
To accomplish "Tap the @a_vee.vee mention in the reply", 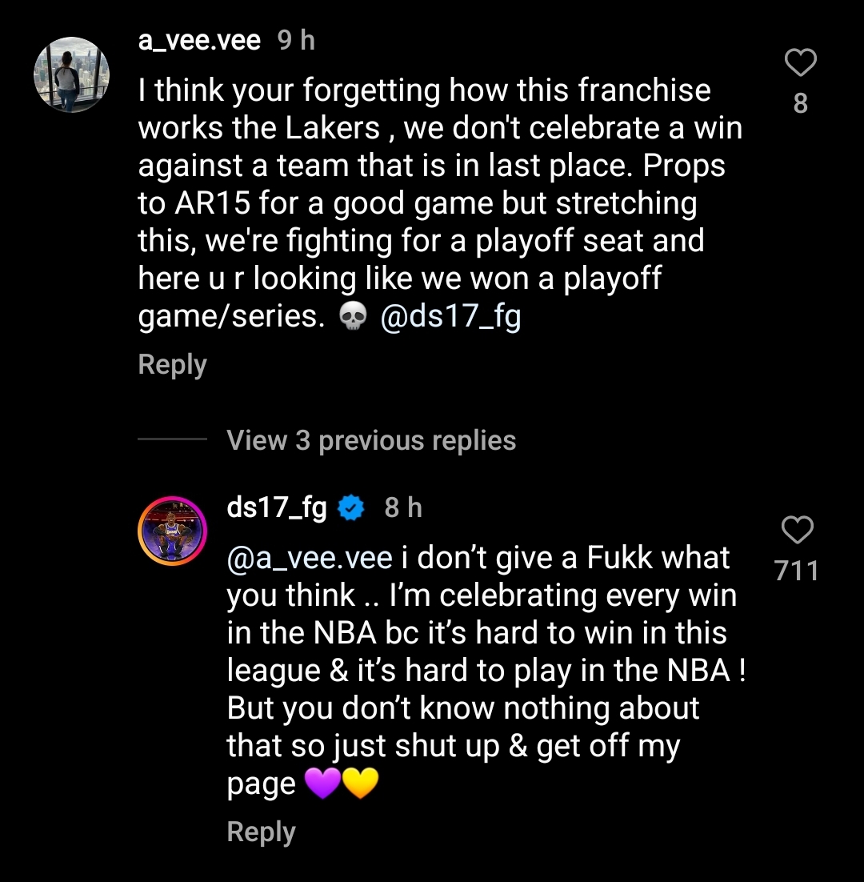I will (310, 557).
